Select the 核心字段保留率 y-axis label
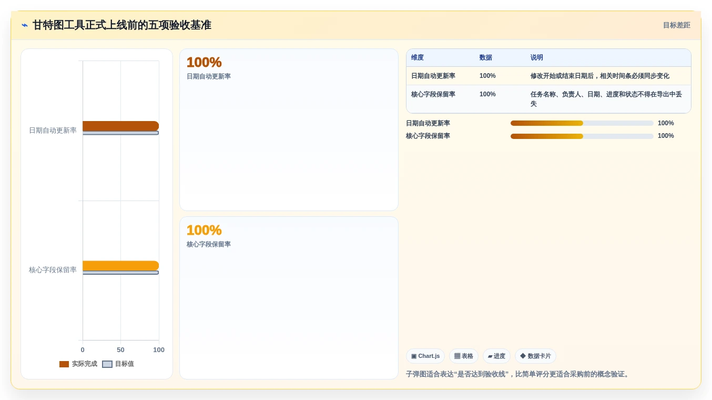712x400 pixels. pyautogui.click(x=53, y=269)
